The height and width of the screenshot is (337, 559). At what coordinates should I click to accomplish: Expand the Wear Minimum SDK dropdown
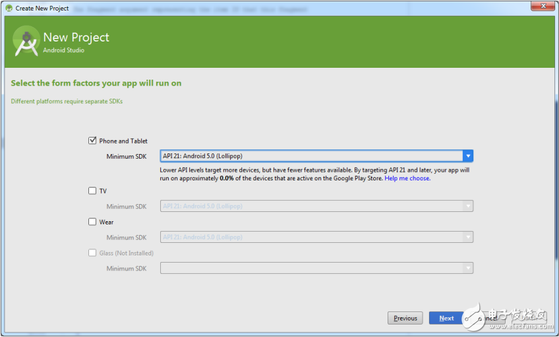(x=467, y=237)
